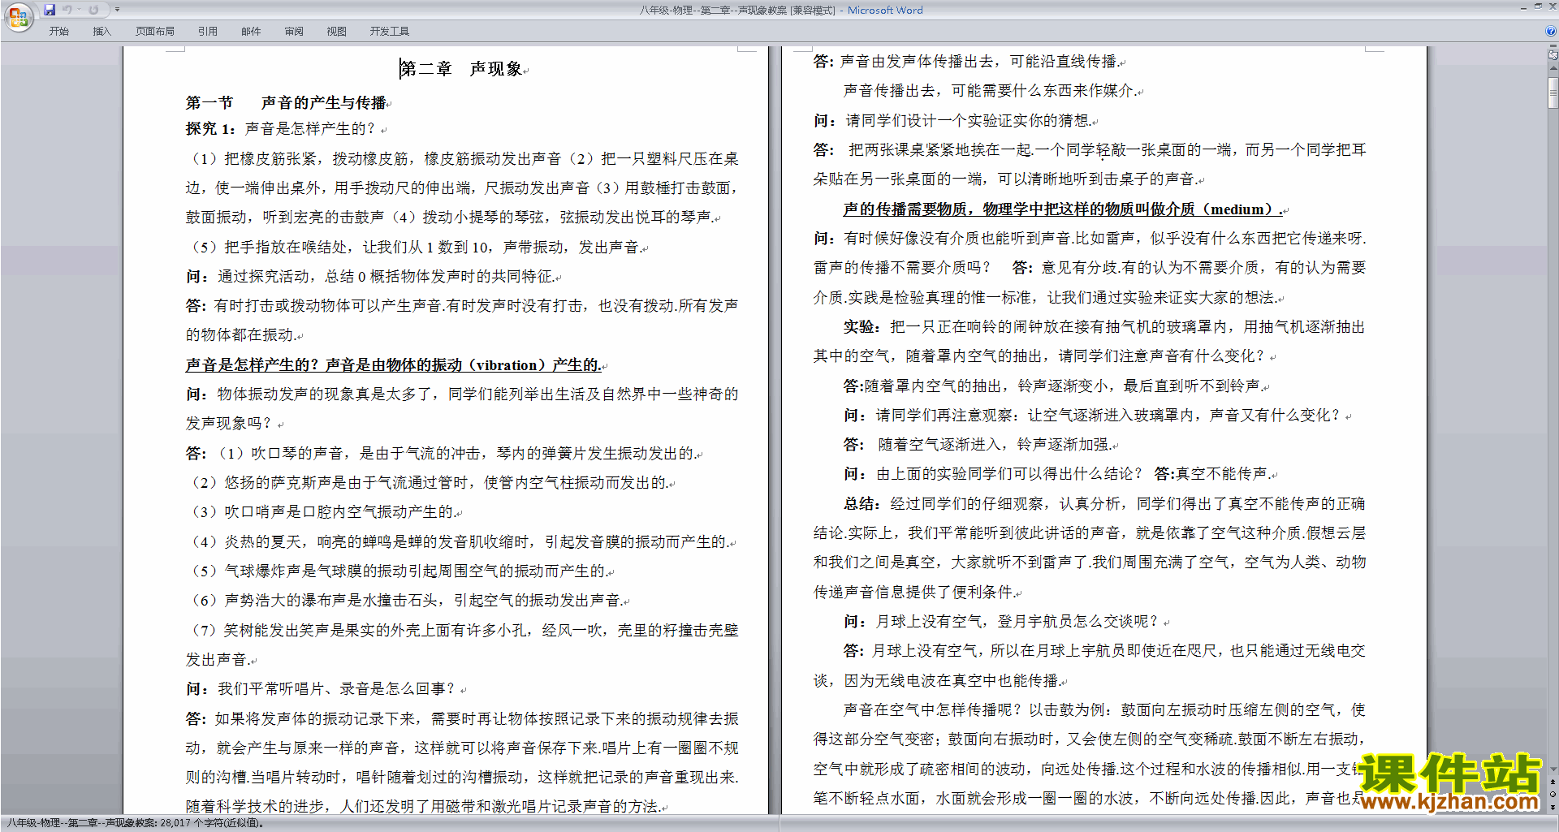Click the vertical scrollbar thumb
The height and width of the screenshot is (832, 1559).
click(1553, 93)
